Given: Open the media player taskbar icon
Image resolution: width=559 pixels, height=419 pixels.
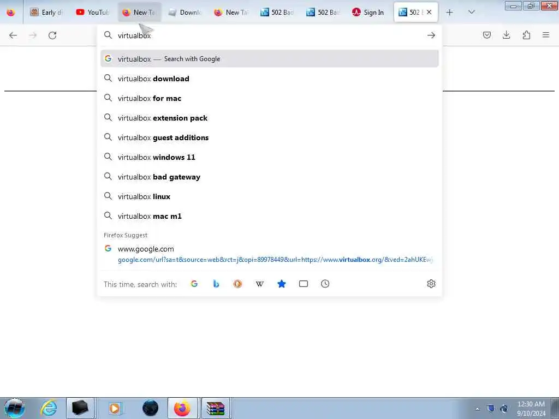Looking at the screenshot, I should (x=115, y=408).
